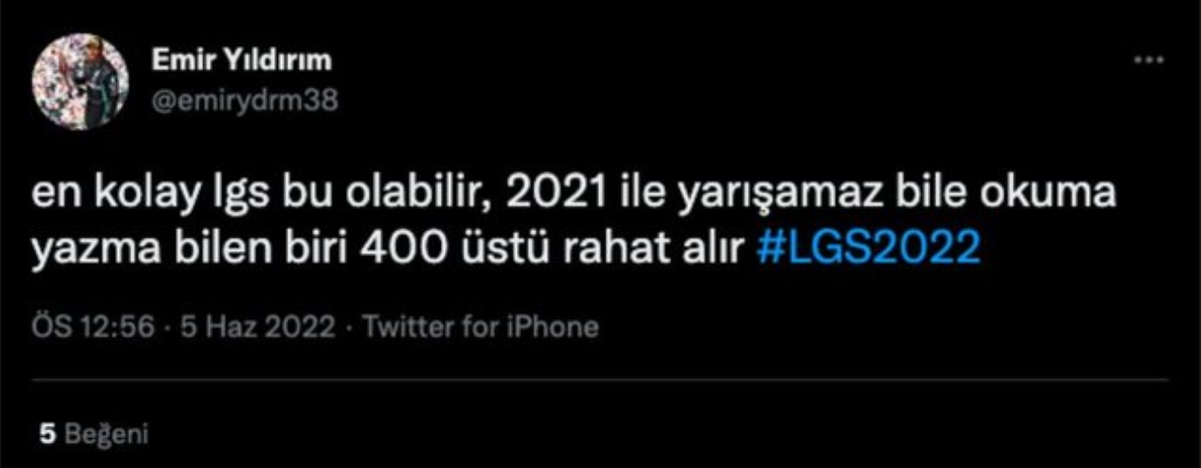Open the Twitter for iPhone source link

[x=479, y=327]
